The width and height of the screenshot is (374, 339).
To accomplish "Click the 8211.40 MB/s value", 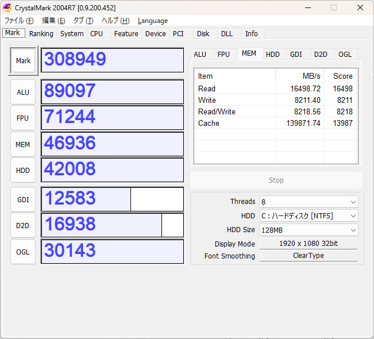I will tap(307, 100).
